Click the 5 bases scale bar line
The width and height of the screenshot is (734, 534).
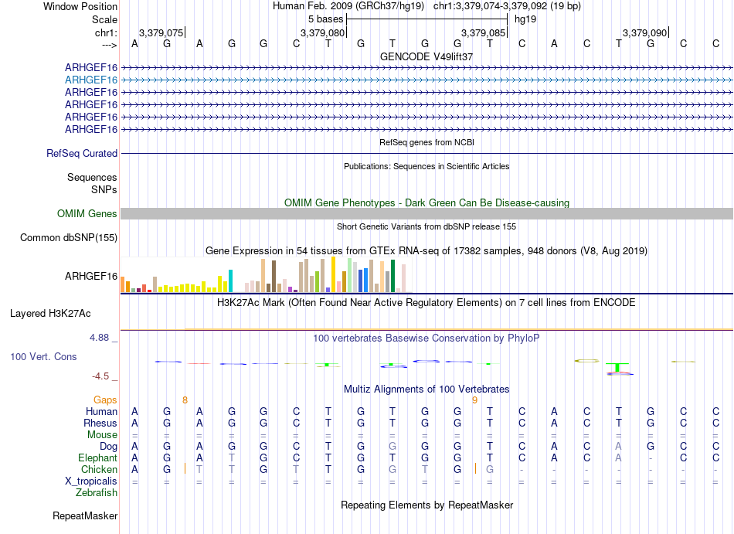click(427, 19)
